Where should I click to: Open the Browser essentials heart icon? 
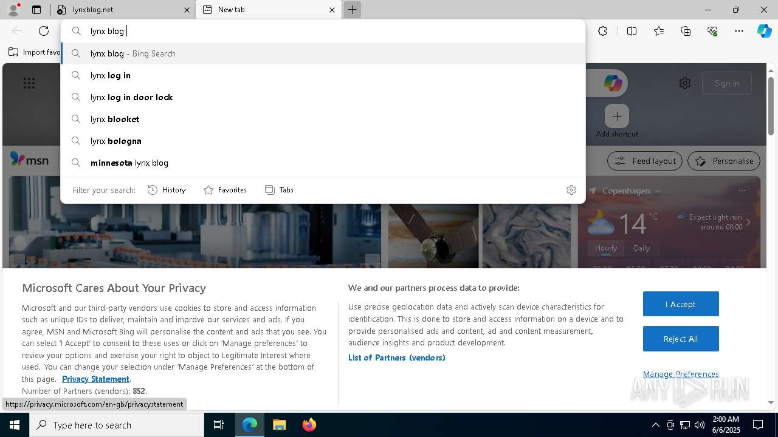click(712, 31)
